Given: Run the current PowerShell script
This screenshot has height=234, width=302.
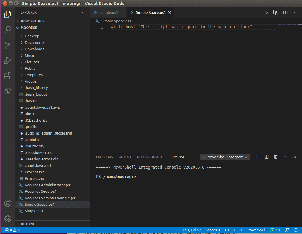Looking at the screenshot, I should tap(266, 13).
